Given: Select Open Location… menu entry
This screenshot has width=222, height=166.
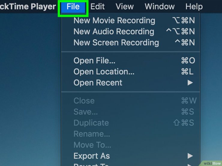Looking at the screenshot, I should point(130,71).
